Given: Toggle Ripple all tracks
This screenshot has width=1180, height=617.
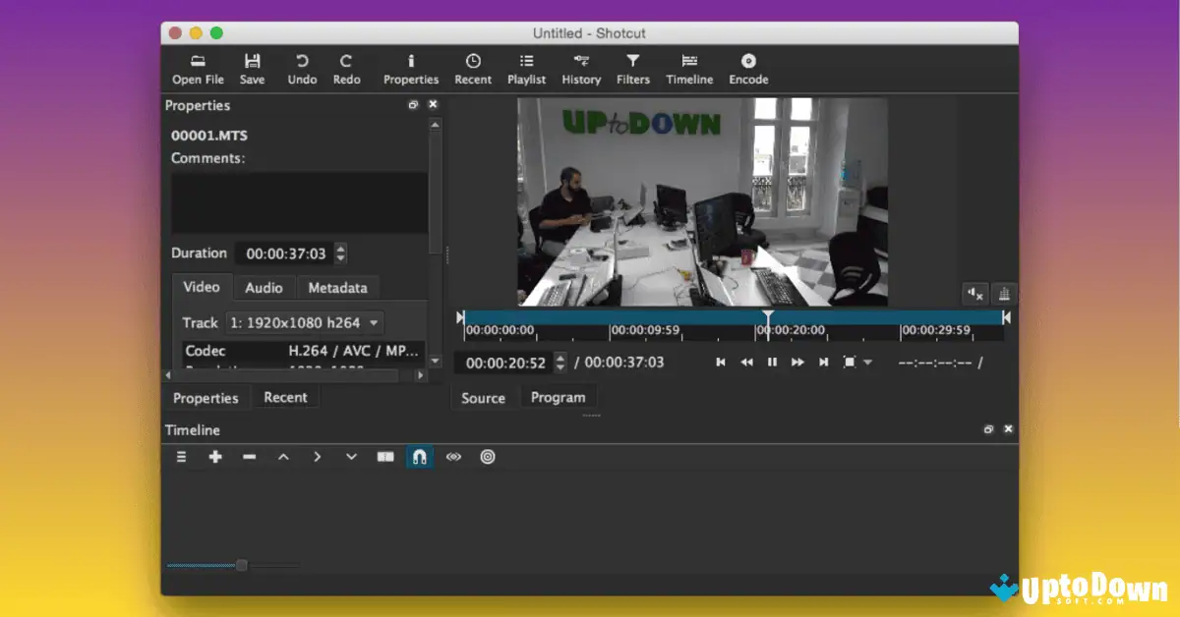Looking at the screenshot, I should (488, 456).
